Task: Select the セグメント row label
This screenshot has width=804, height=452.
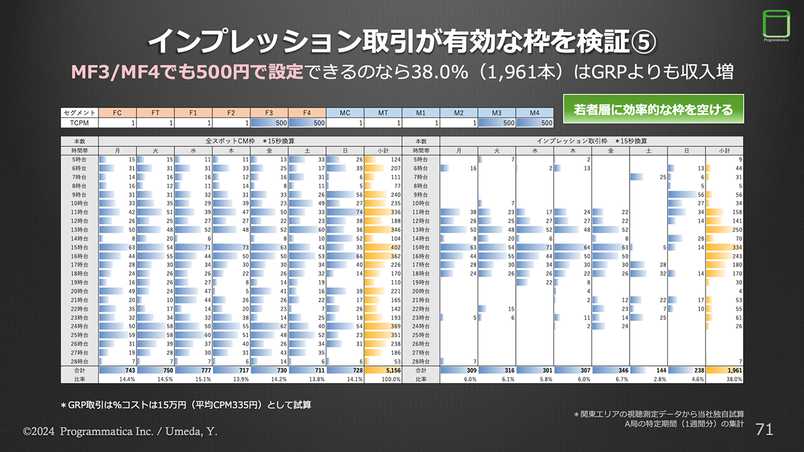Action: 79,113
